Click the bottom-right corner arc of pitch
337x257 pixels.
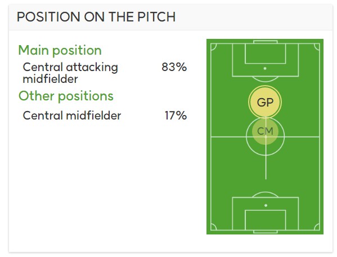click(317, 227)
